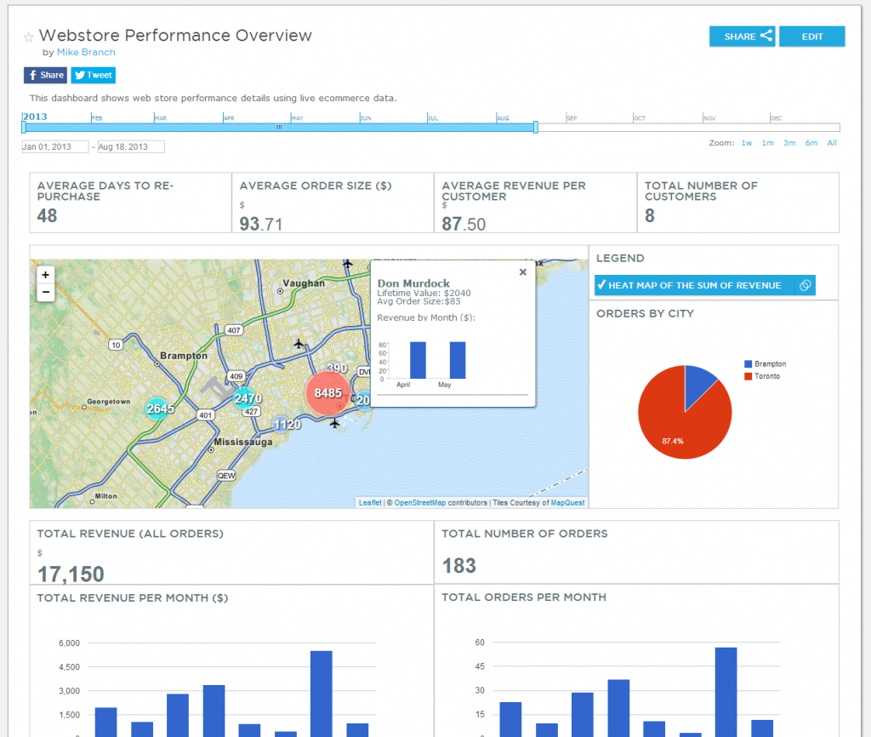The height and width of the screenshot is (737, 871).
Task: Set timeline zoom to 6m
Action: tap(811, 143)
